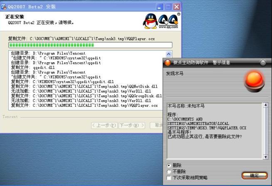
Task: Select first log line 创建目录 D:\Program Files\Tencent
Action: (48, 53)
